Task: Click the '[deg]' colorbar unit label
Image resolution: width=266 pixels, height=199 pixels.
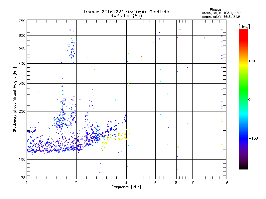Action: point(244,27)
